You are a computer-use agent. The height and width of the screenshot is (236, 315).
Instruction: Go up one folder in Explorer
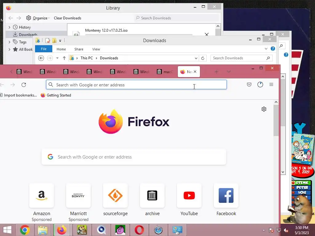(64, 58)
